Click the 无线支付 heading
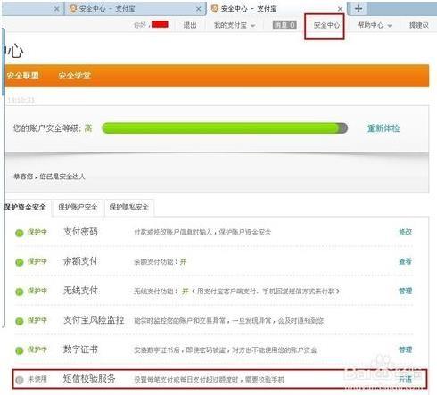Screen dimensions: 437x395 80,291
